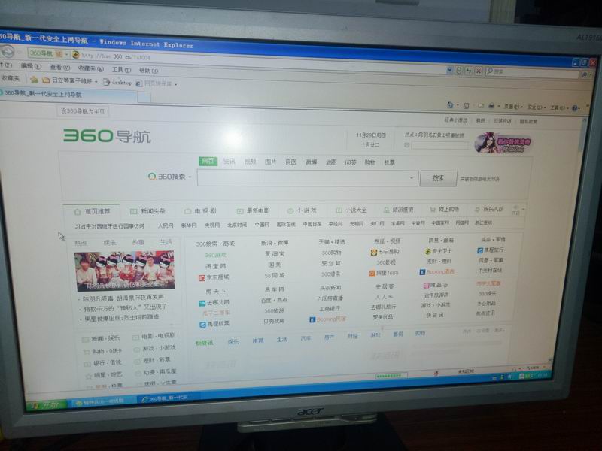Click the 京东商城 link with JD icon
Viewport: 602px width, 451px height.
214,277
